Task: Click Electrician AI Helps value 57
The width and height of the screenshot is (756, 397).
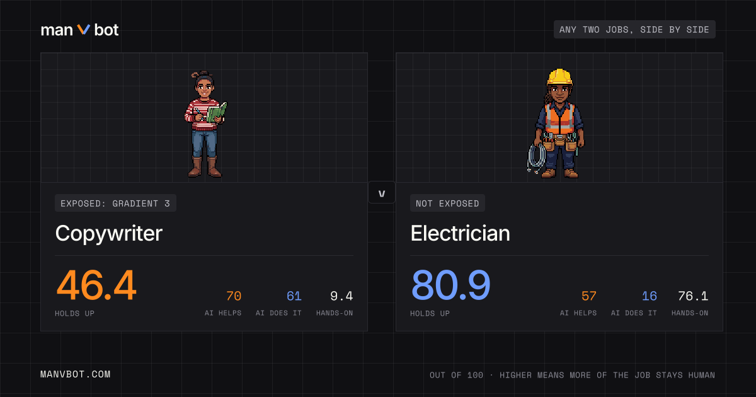Action: (x=589, y=296)
